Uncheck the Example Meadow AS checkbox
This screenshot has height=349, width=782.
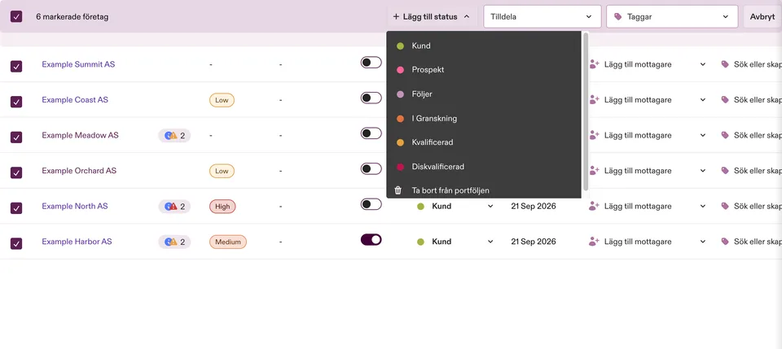pos(16,137)
